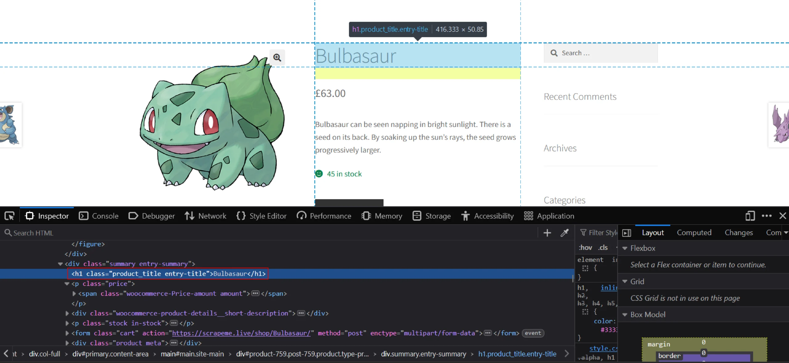Toggle the .cls class panel
The image size is (789, 363).
(x=603, y=248)
